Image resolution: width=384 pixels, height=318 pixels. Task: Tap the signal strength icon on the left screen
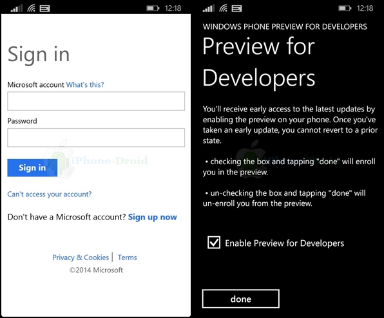click(x=17, y=8)
